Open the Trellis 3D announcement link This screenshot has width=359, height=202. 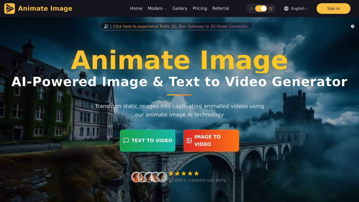coord(176,26)
